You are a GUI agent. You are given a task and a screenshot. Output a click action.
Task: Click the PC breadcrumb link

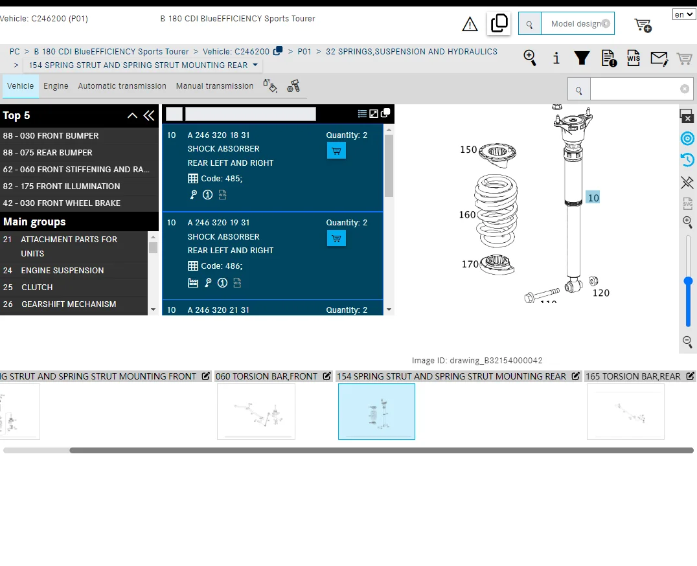click(15, 52)
